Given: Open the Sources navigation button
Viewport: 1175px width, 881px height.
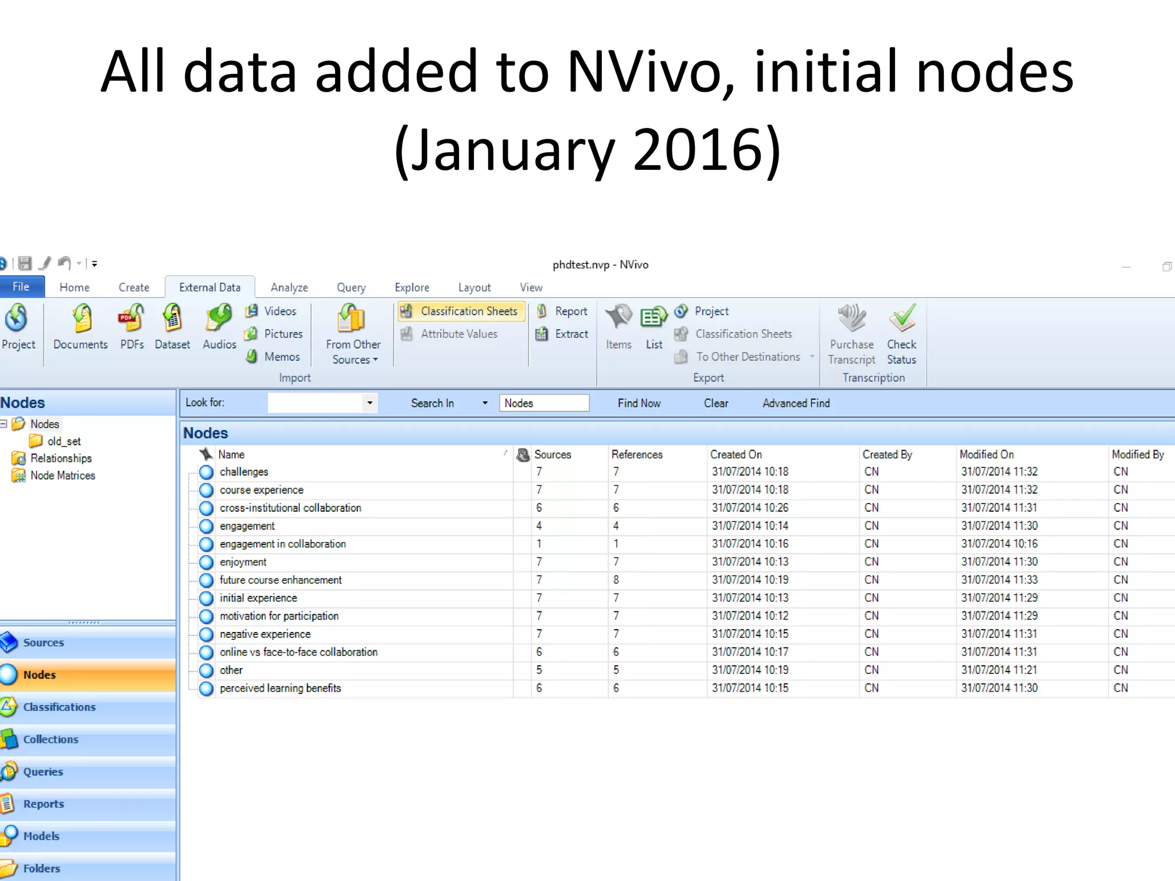Looking at the screenshot, I should (88, 642).
